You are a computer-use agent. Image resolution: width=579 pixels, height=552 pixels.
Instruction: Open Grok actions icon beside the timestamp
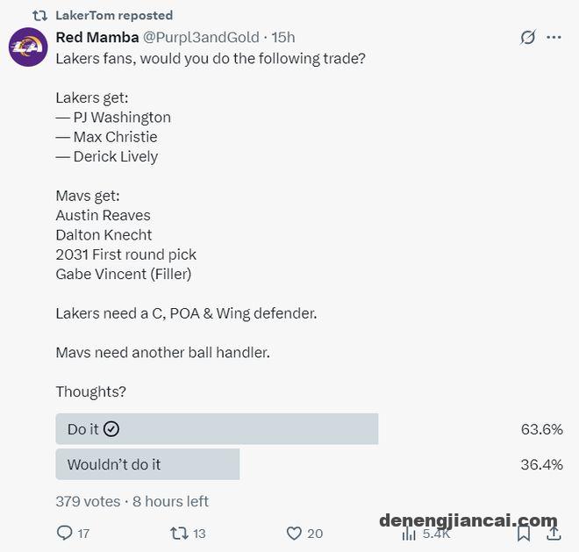[x=527, y=38]
